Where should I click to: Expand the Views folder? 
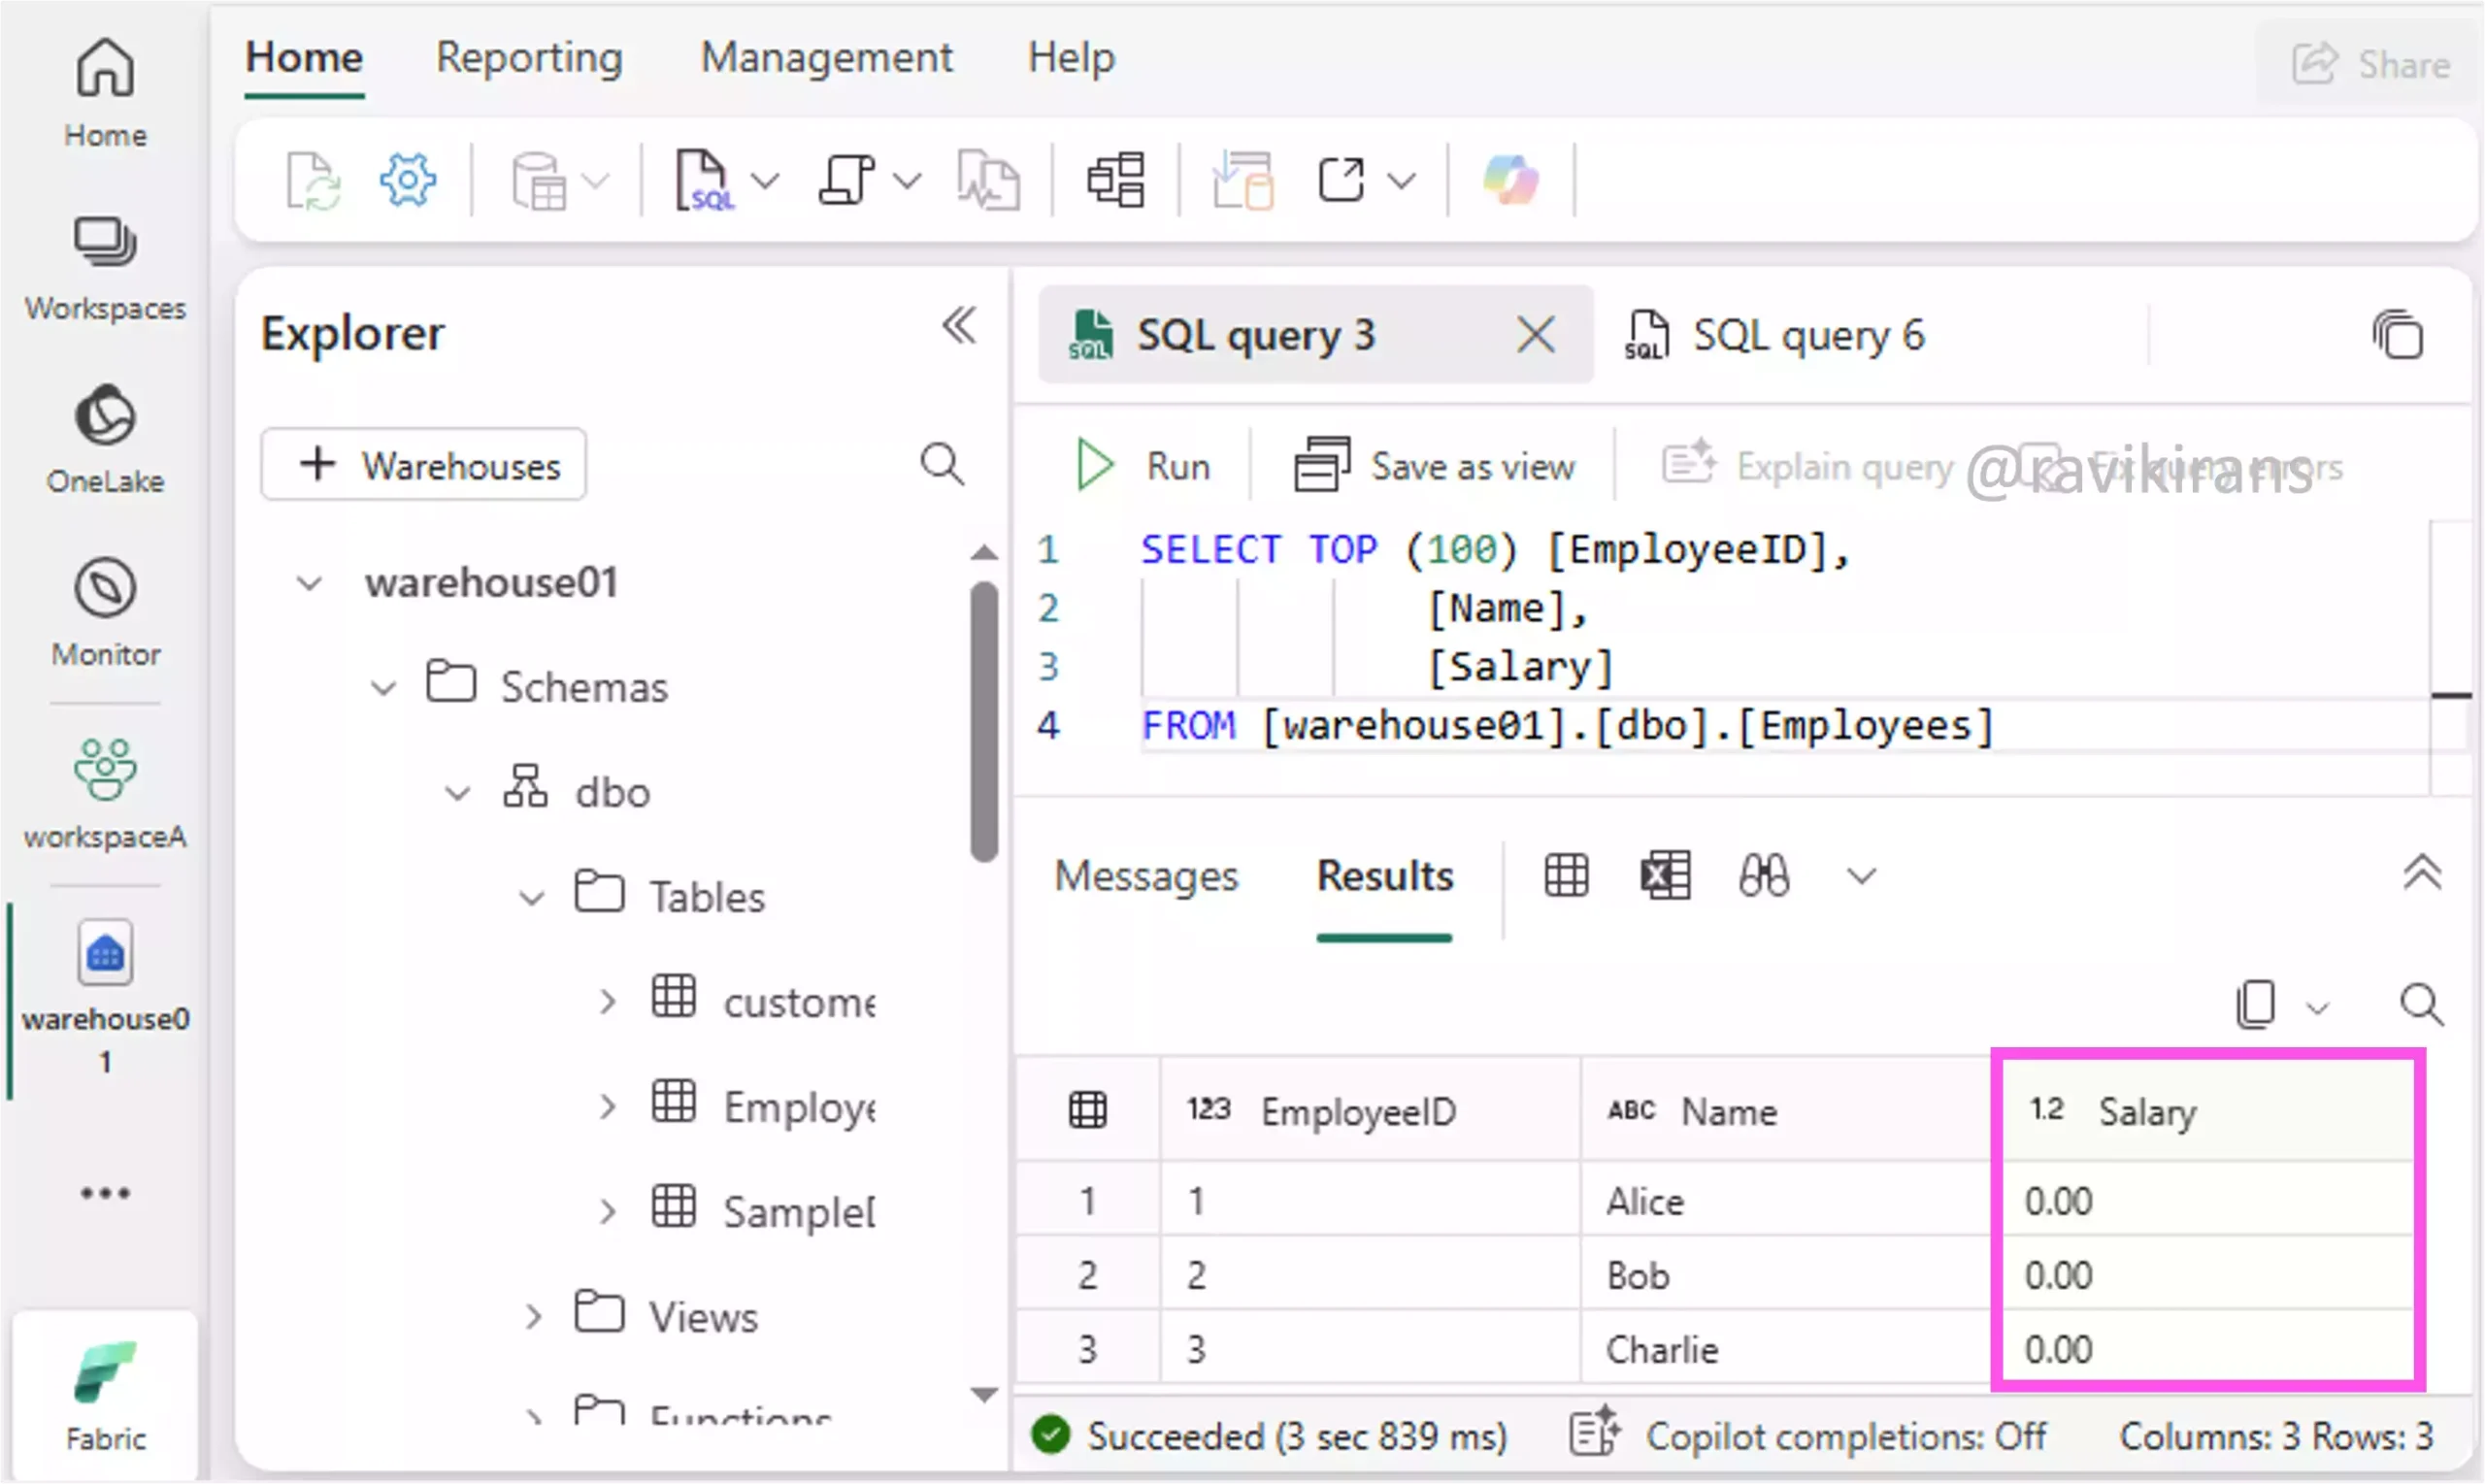point(533,1317)
